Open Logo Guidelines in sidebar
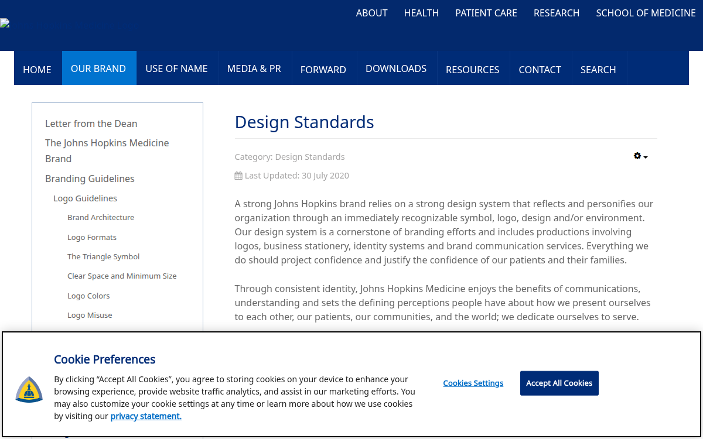 coord(85,198)
